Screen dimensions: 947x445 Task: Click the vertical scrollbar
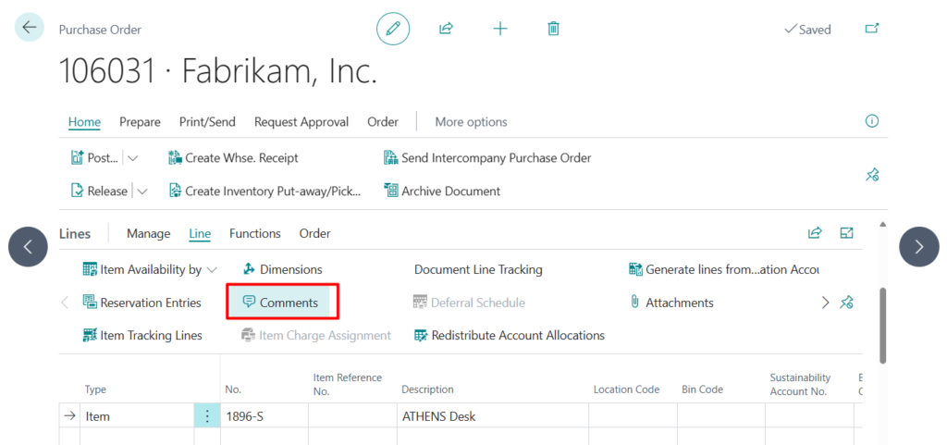pos(882,324)
